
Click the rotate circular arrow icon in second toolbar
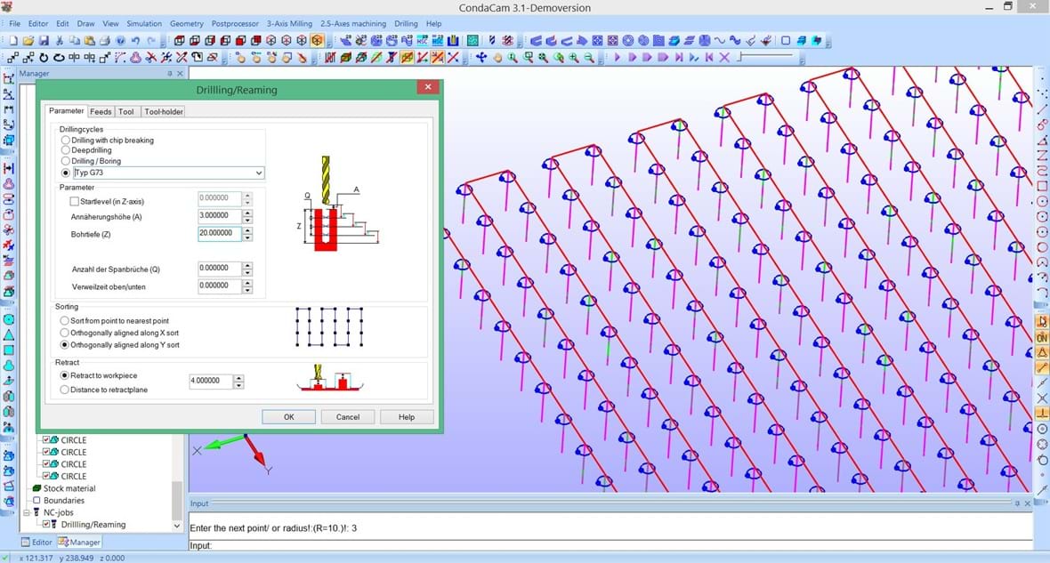click(x=44, y=58)
